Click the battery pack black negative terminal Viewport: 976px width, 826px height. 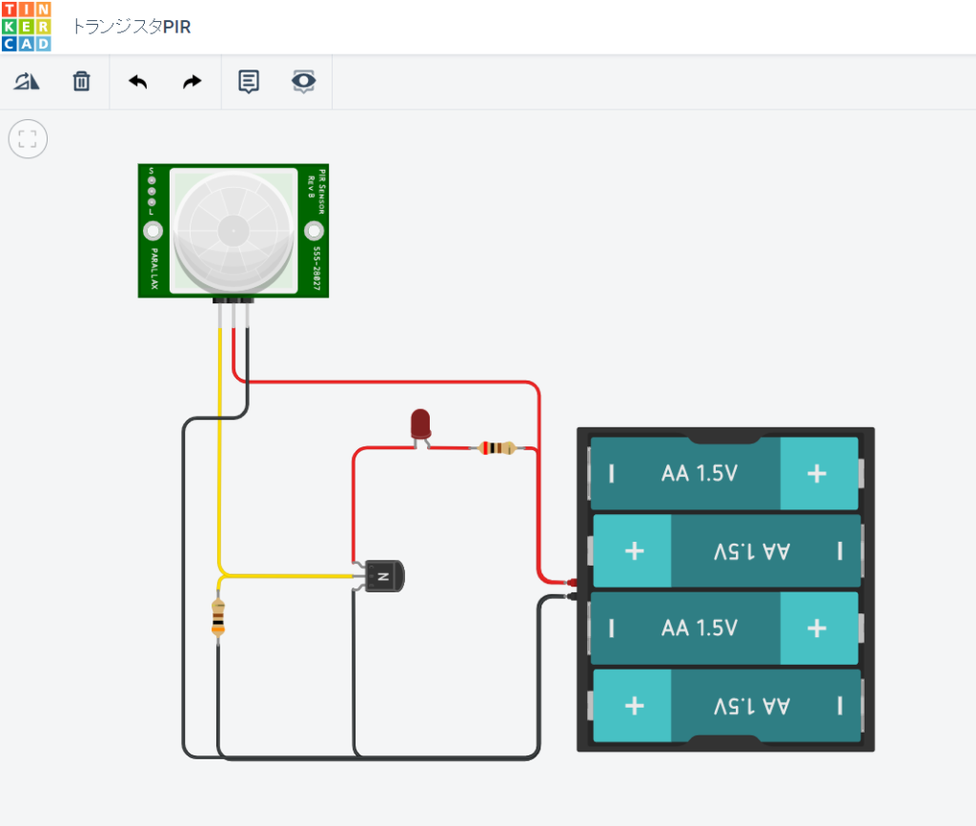click(x=571, y=597)
